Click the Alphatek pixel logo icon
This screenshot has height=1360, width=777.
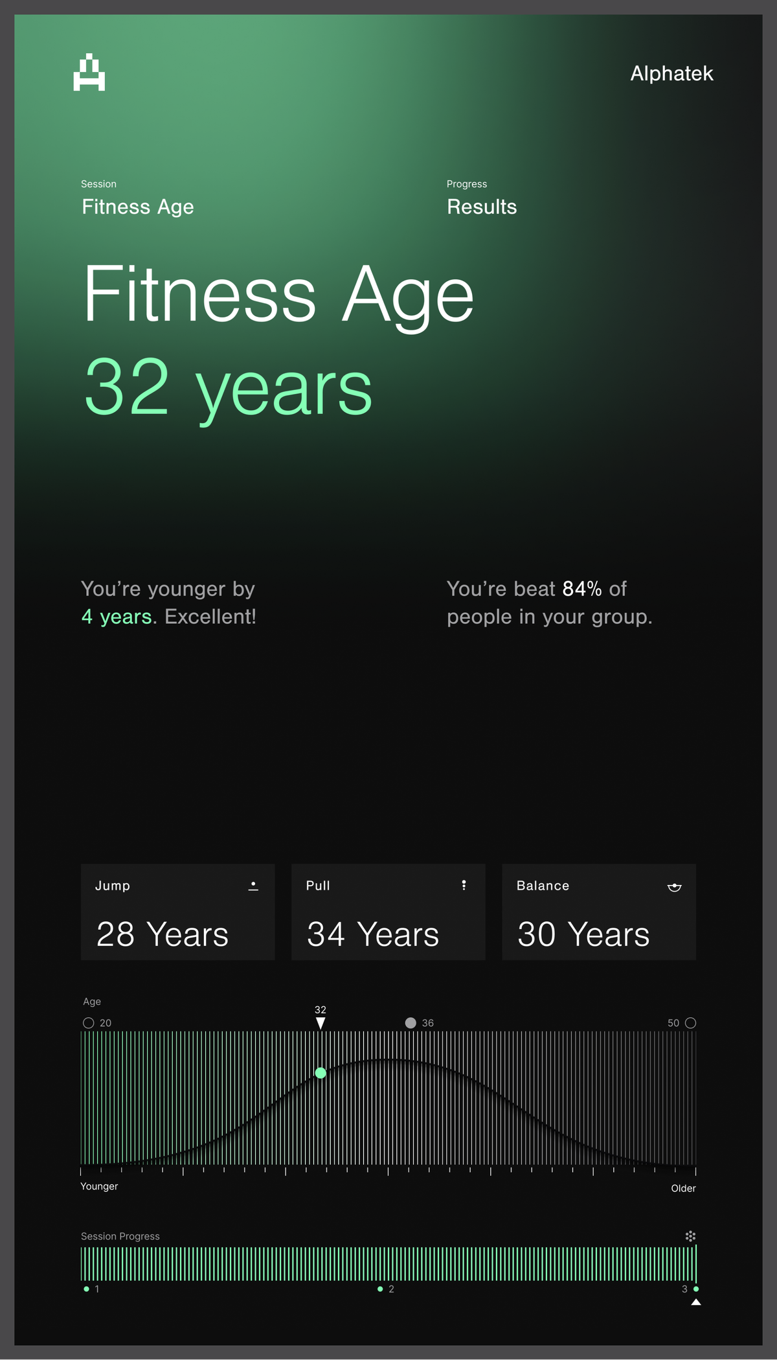[89, 73]
